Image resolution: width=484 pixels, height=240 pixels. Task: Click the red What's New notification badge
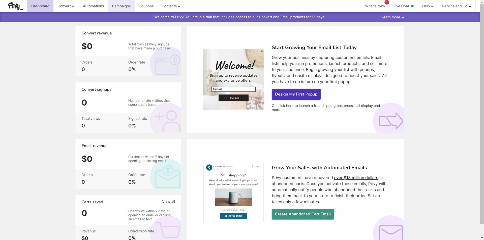(386, 2)
